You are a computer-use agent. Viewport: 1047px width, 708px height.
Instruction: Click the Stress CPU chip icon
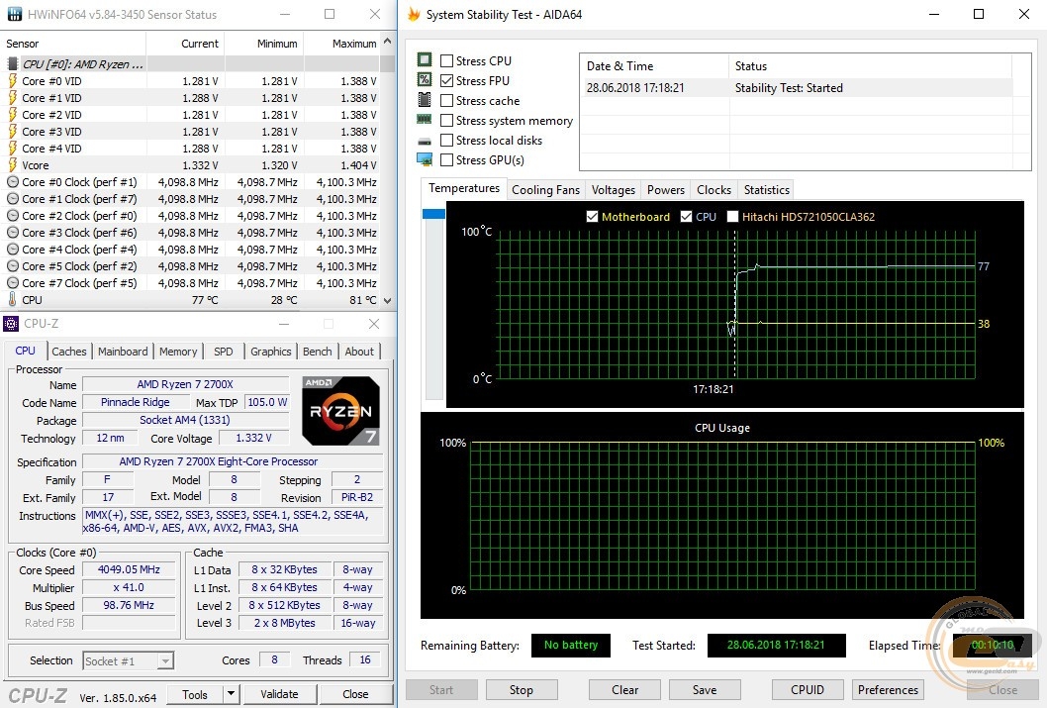pos(424,60)
